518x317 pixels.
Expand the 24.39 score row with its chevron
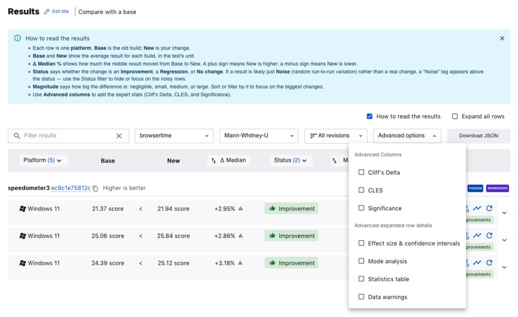(x=505, y=267)
